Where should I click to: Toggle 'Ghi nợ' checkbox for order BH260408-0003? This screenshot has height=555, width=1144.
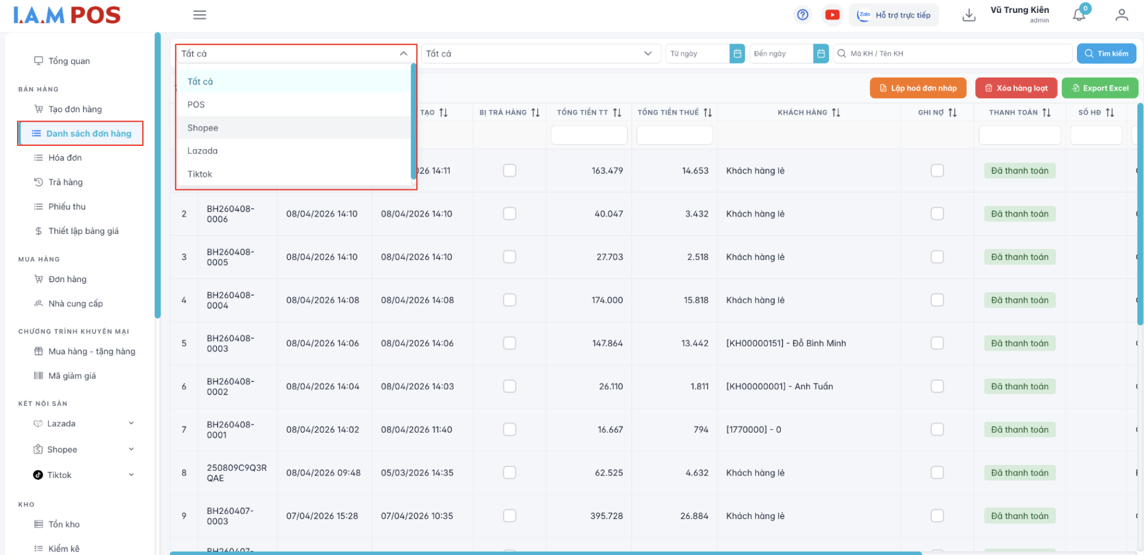[937, 343]
